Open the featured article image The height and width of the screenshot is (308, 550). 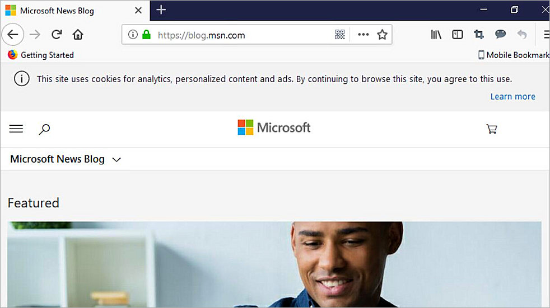click(x=274, y=264)
